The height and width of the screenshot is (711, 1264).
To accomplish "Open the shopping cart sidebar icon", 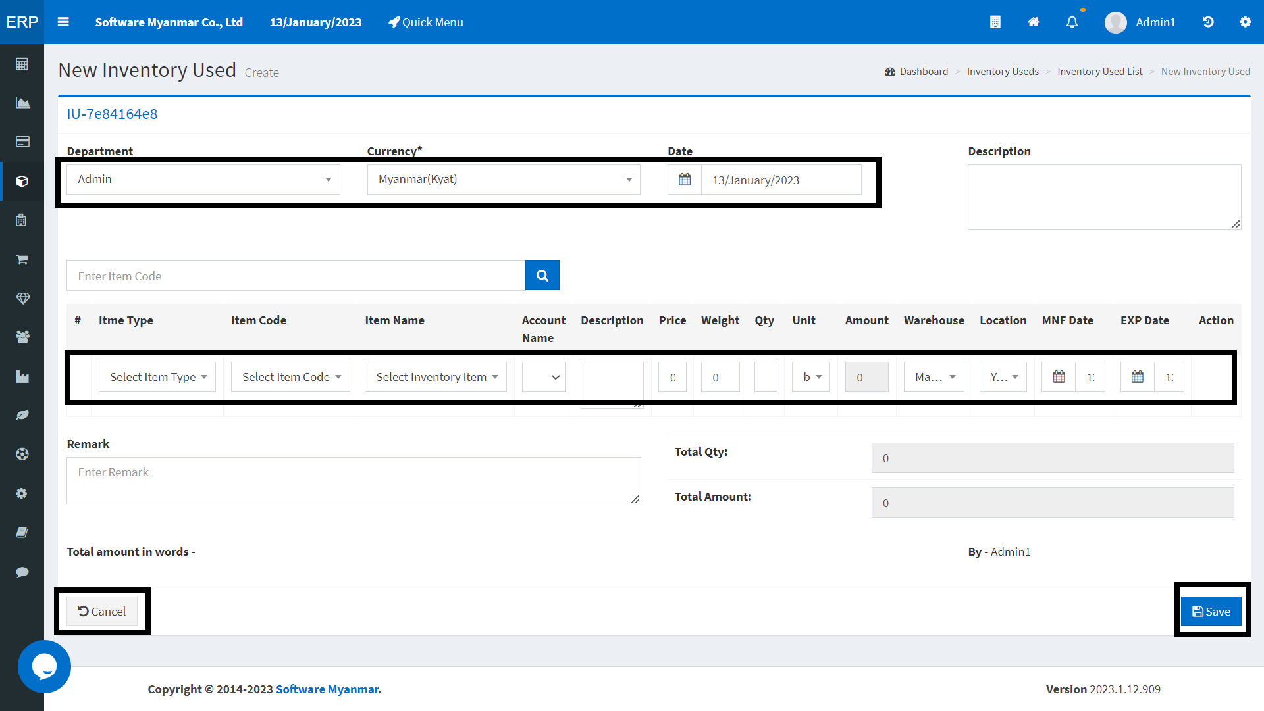I will 22,259.
